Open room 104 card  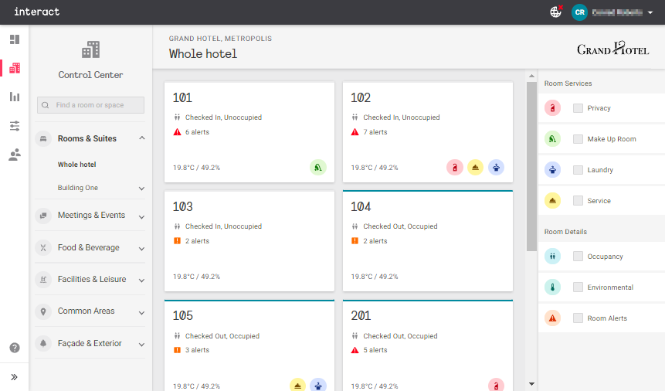point(427,241)
